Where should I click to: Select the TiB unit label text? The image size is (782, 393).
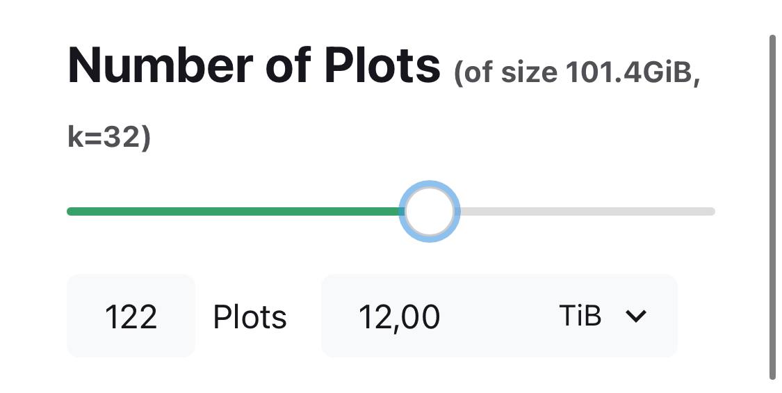(x=580, y=316)
